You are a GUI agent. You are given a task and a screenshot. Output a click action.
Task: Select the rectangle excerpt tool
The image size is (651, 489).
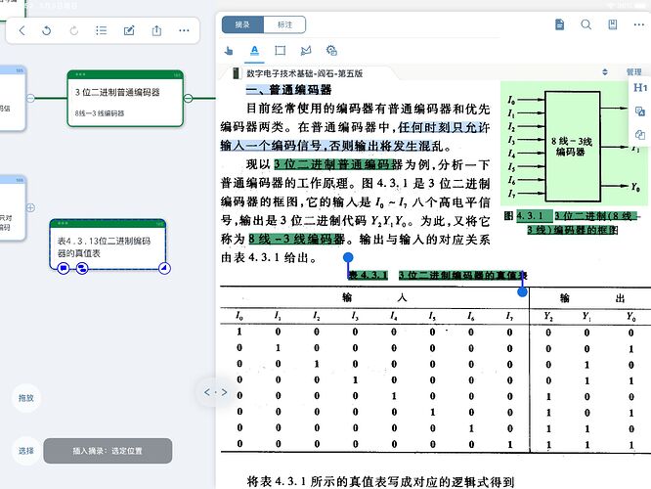coord(281,51)
